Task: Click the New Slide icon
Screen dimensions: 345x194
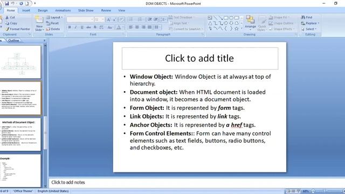Action: [39, 20]
